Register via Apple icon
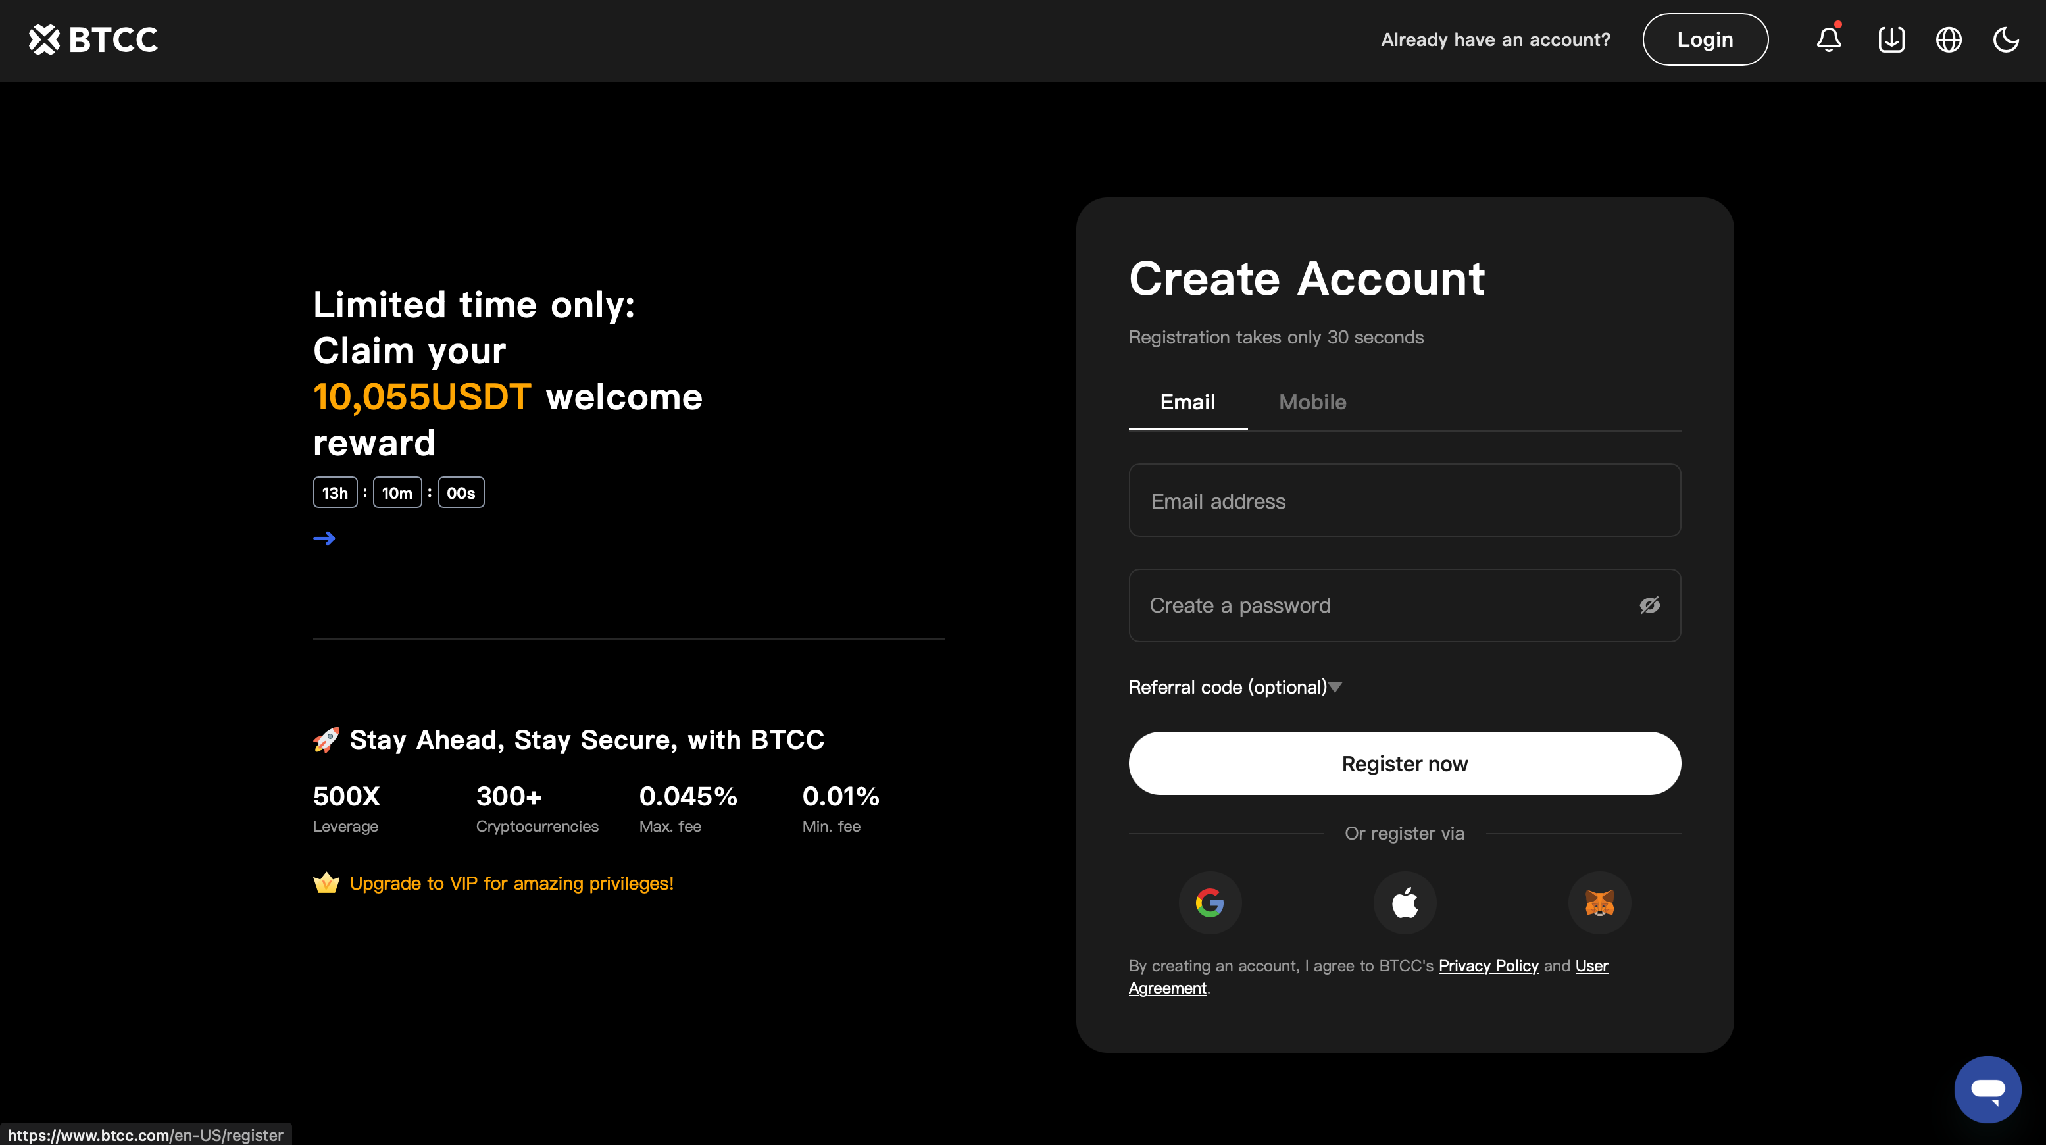2046x1145 pixels. point(1405,903)
